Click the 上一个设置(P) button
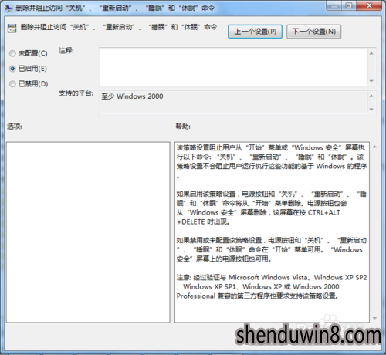 point(255,32)
